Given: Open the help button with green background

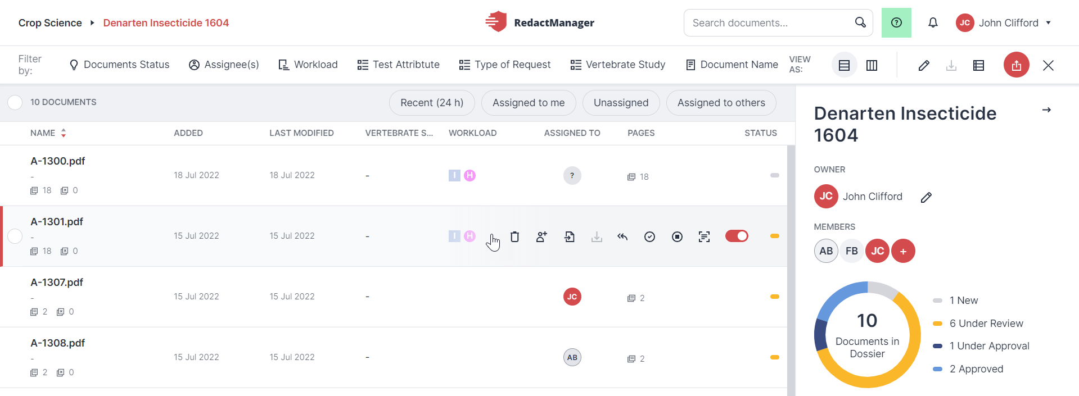Looking at the screenshot, I should point(896,22).
